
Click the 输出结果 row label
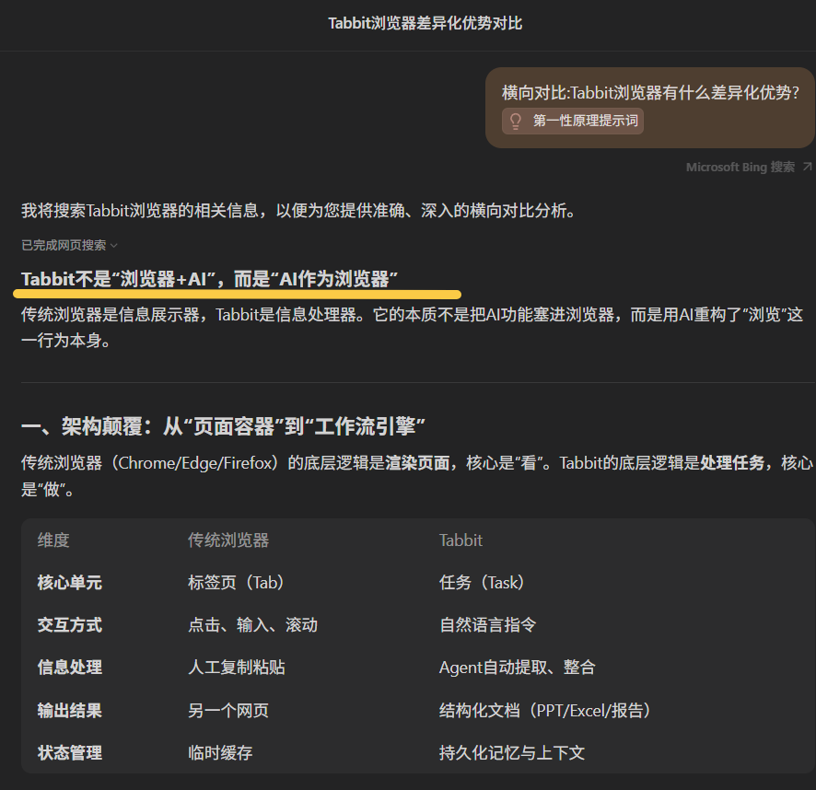pyautogui.click(x=70, y=711)
